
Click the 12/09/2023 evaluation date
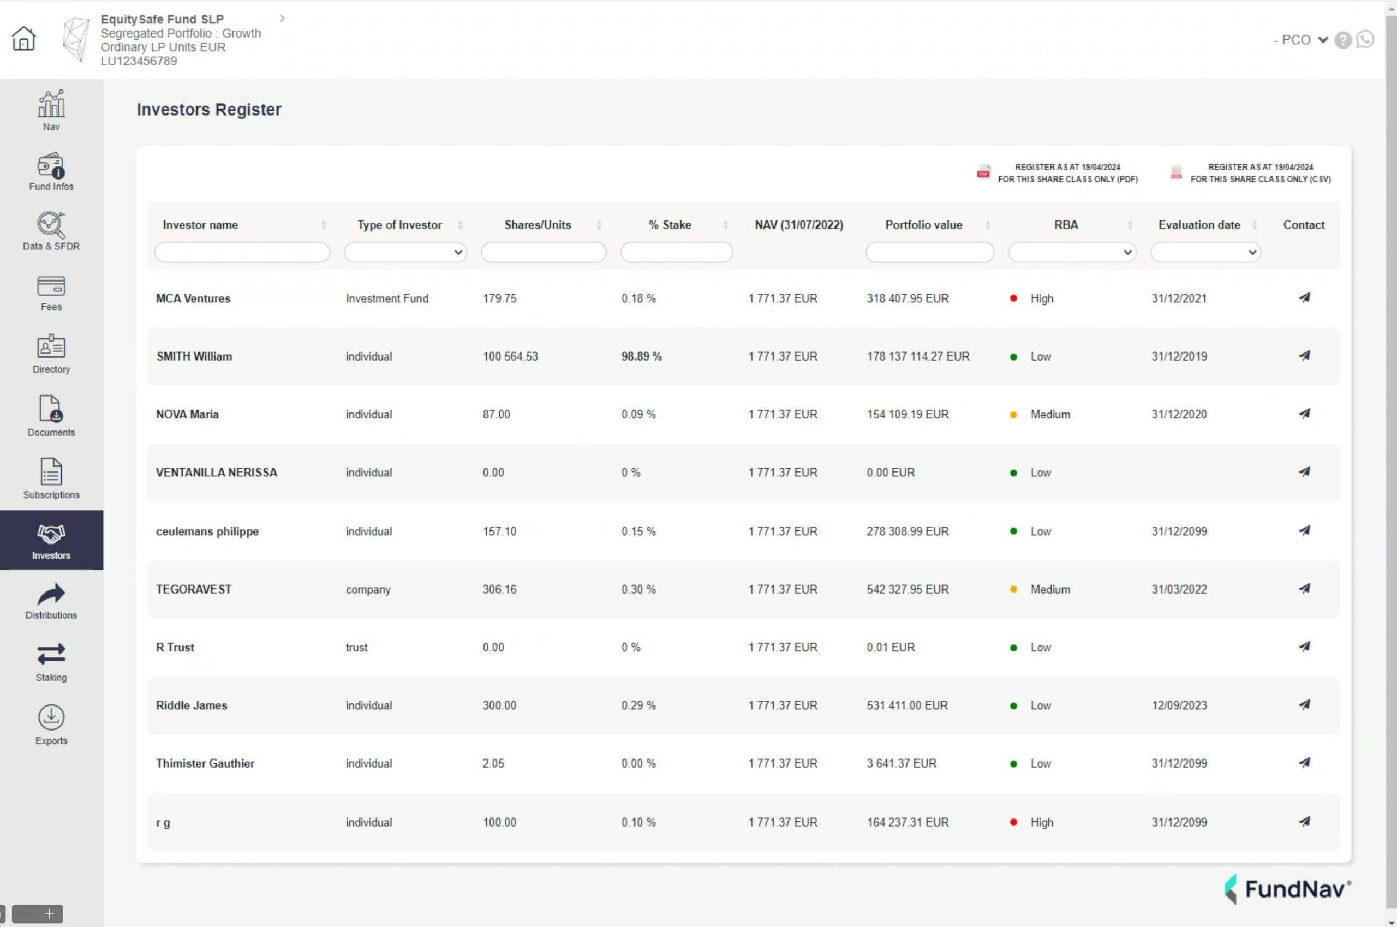click(1179, 705)
